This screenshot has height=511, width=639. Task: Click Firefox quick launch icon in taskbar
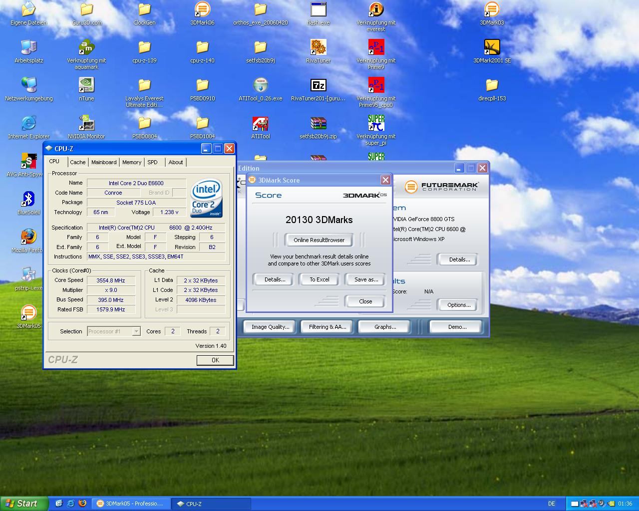[82, 504]
